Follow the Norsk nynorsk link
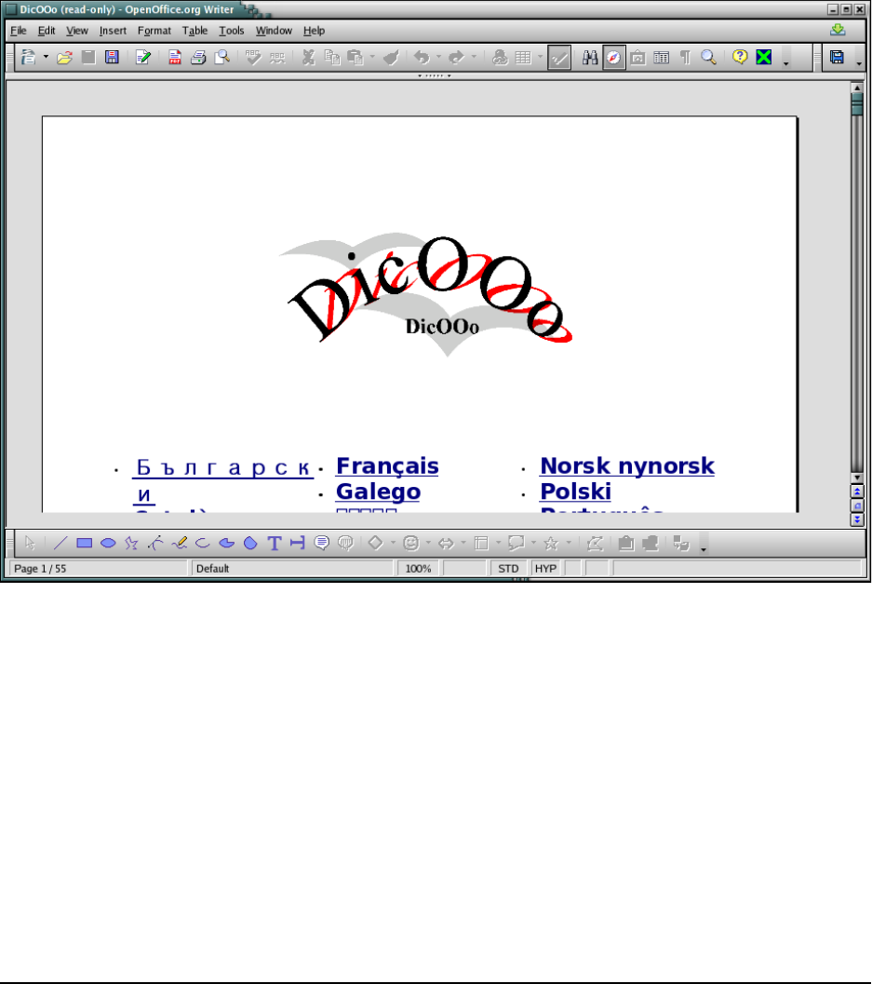 tap(627, 466)
